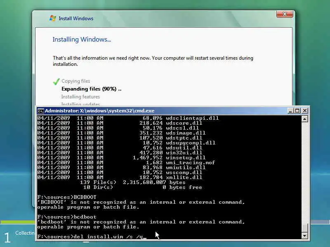Click the '10 Dir(s)' bytes free line
The width and height of the screenshot is (330, 247).
click(x=142, y=187)
